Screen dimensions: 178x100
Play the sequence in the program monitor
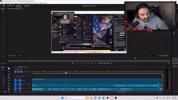[x=89, y=63]
